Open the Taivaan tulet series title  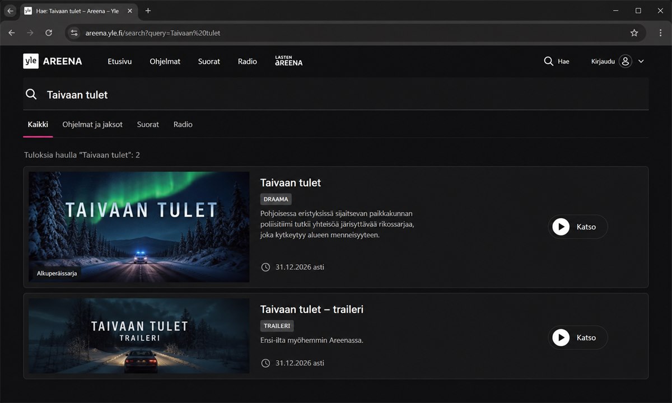pyautogui.click(x=291, y=182)
